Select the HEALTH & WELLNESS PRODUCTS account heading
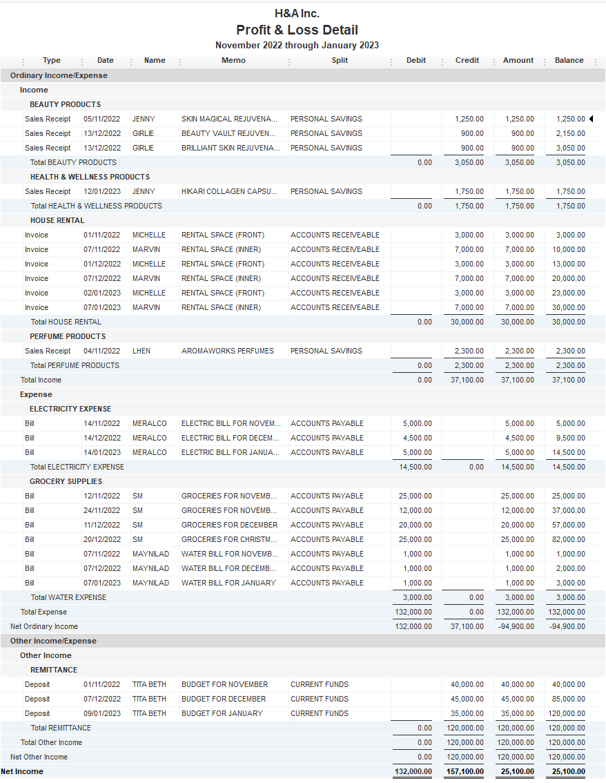Viewport: 606px width, 783px height. (90, 177)
